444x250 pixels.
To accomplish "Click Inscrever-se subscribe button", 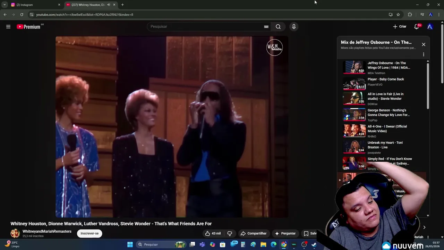I will click(89, 233).
